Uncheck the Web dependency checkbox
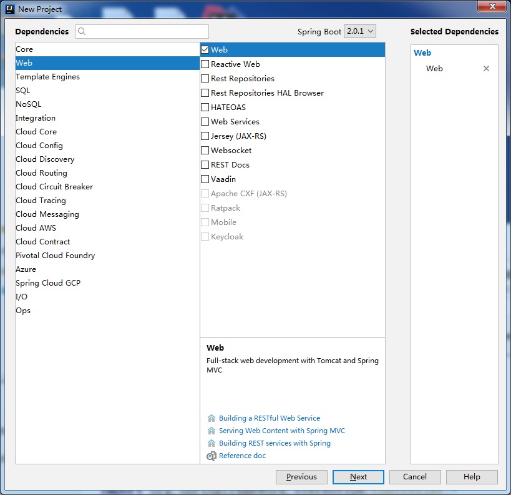The image size is (511, 495). [205, 49]
